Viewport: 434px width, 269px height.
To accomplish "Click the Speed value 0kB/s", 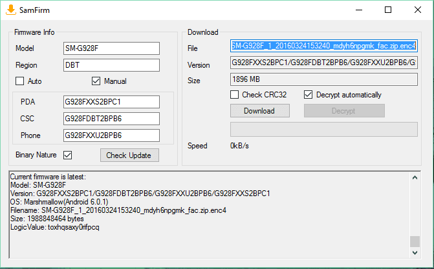I will [x=239, y=146].
